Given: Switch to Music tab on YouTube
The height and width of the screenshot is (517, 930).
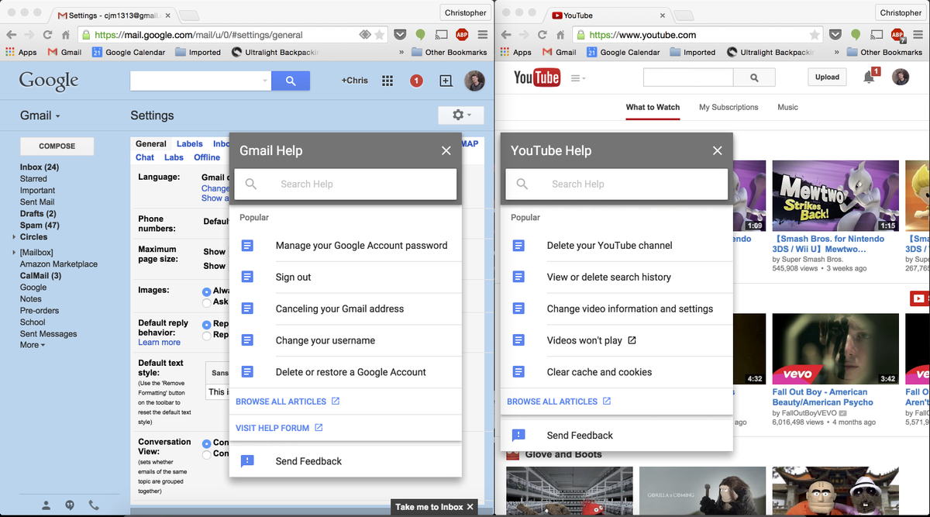Looking at the screenshot, I should click(x=787, y=107).
